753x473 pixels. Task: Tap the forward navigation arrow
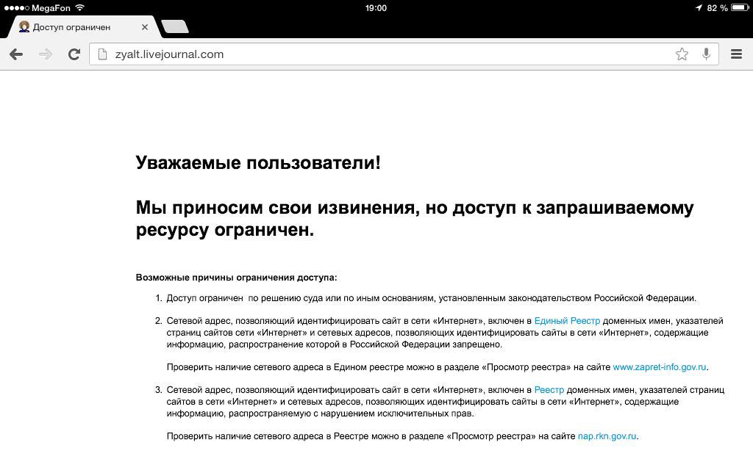click(46, 54)
